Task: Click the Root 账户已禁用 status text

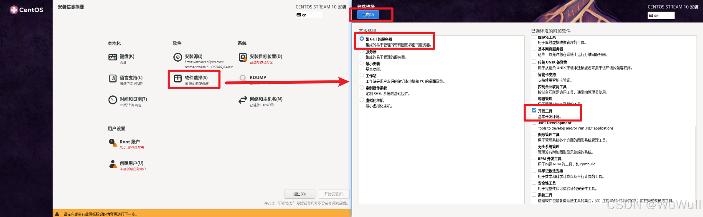Action: (132, 147)
